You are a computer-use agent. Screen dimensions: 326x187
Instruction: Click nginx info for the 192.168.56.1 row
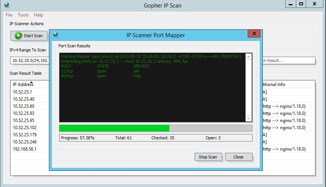[284, 149]
